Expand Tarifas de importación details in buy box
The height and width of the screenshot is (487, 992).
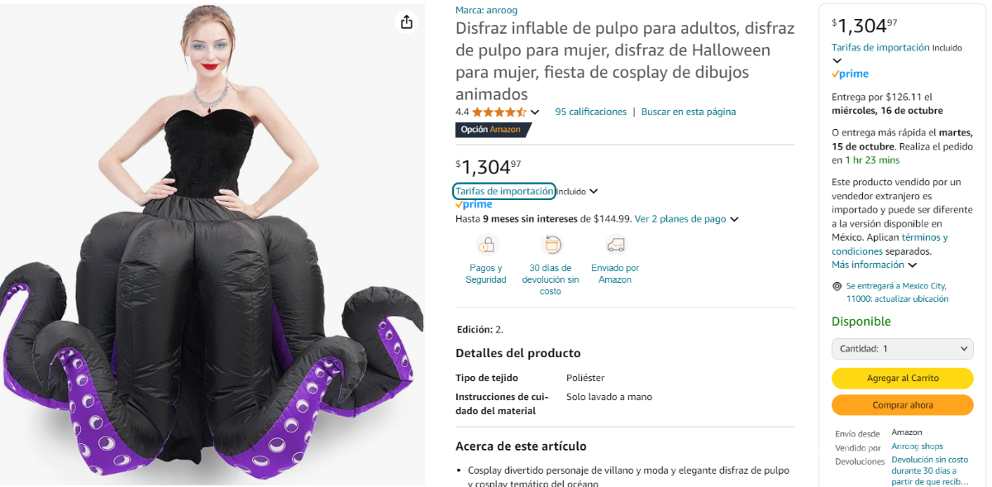[837, 60]
